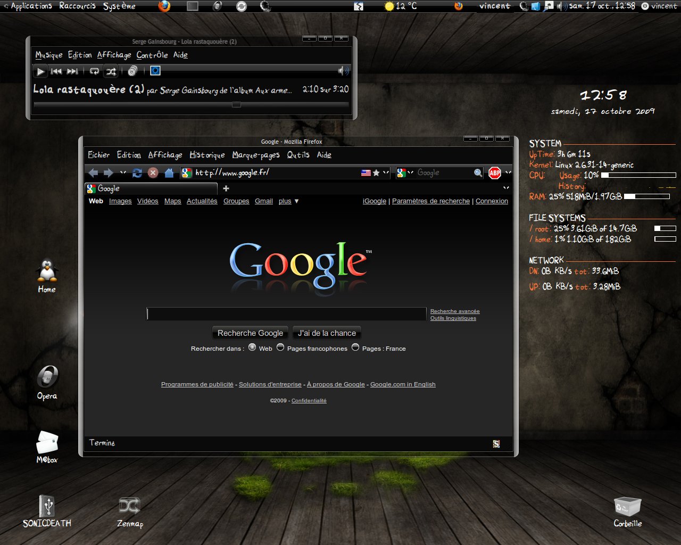Open the Home penguin desktop icon
This screenshot has height=545, width=681.
[x=47, y=275]
